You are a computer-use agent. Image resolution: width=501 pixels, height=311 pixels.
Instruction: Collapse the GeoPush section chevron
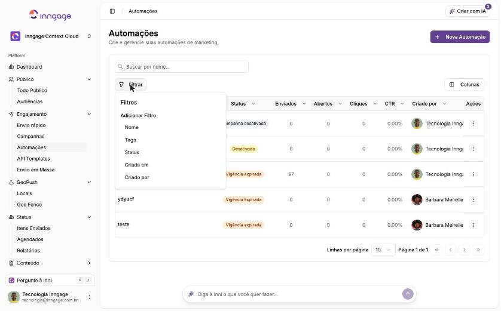(x=89, y=182)
